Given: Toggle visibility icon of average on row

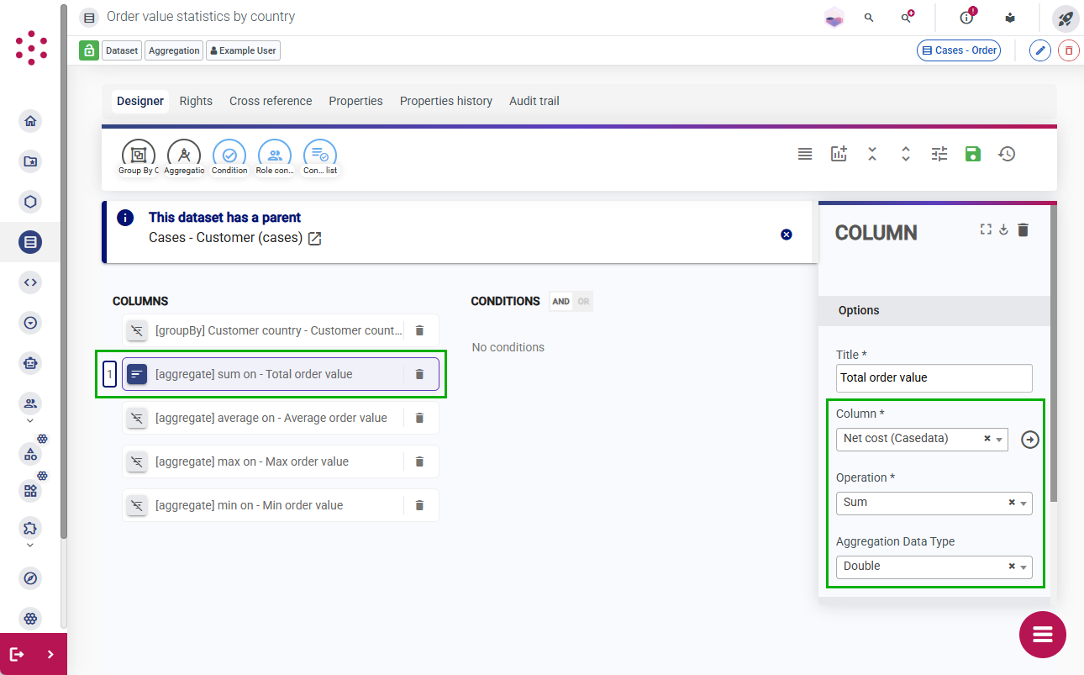Looking at the screenshot, I should (138, 418).
